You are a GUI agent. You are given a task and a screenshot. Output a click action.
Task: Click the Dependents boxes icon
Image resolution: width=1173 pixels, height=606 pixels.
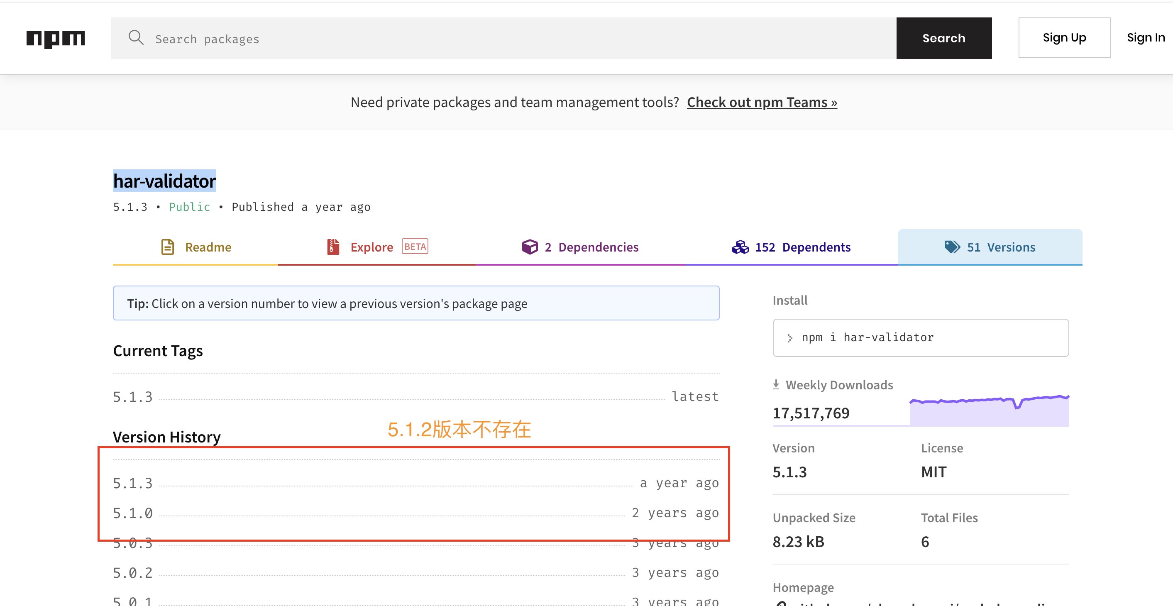tap(740, 247)
